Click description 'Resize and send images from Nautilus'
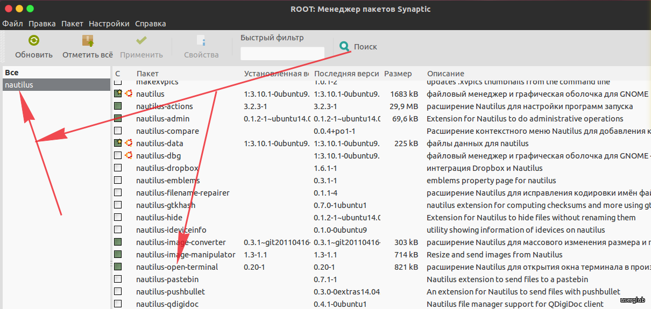The image size is (651, 309). coord(494,255)
